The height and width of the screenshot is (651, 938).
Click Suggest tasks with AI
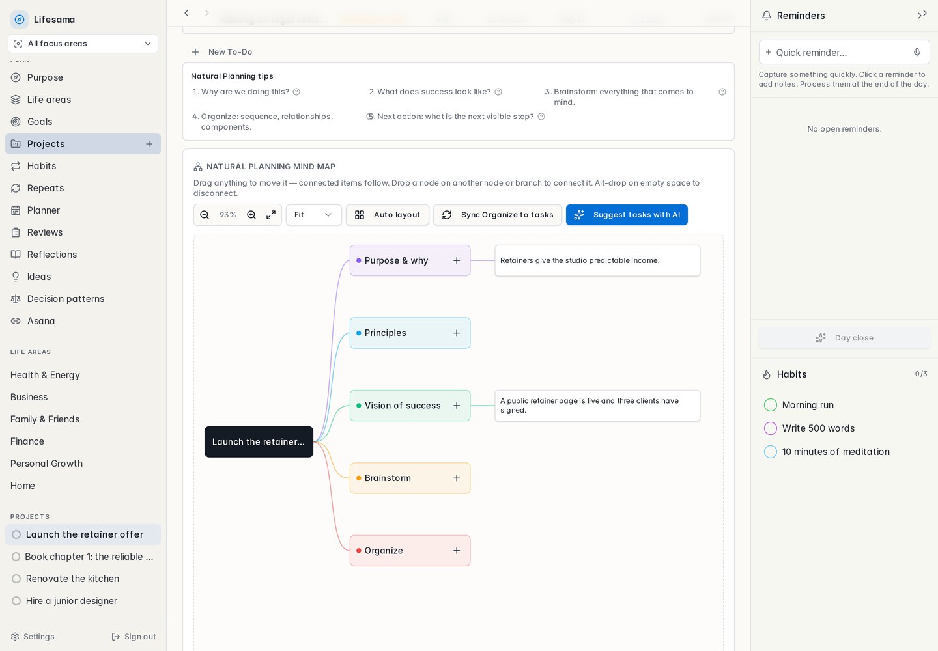(627, 215)
